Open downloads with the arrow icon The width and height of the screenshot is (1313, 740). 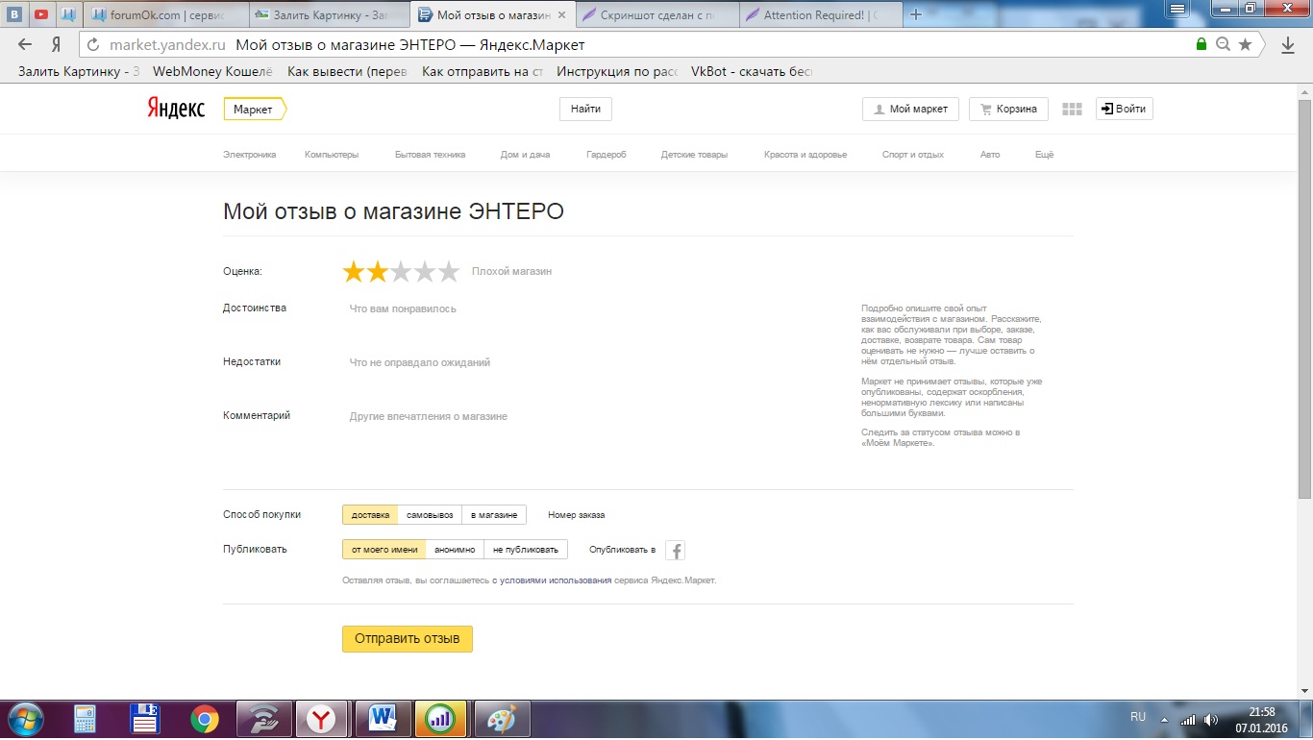pos(1288,45)
